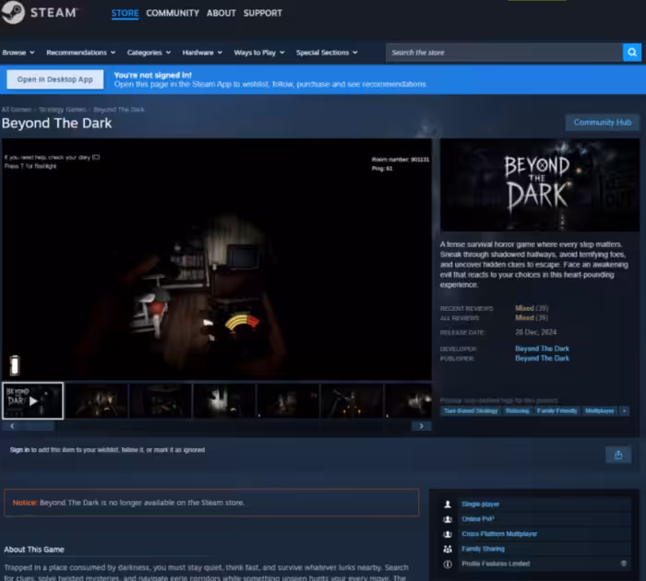This screenshot has height=581, width=646.
Task: Click the Cross-Platform Multiplayer icon
Action: (448, 534)
